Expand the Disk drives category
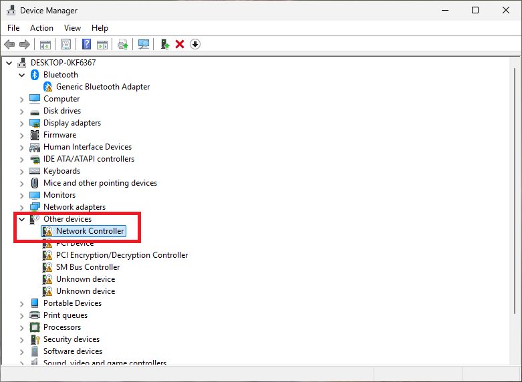 coord(21,111)
